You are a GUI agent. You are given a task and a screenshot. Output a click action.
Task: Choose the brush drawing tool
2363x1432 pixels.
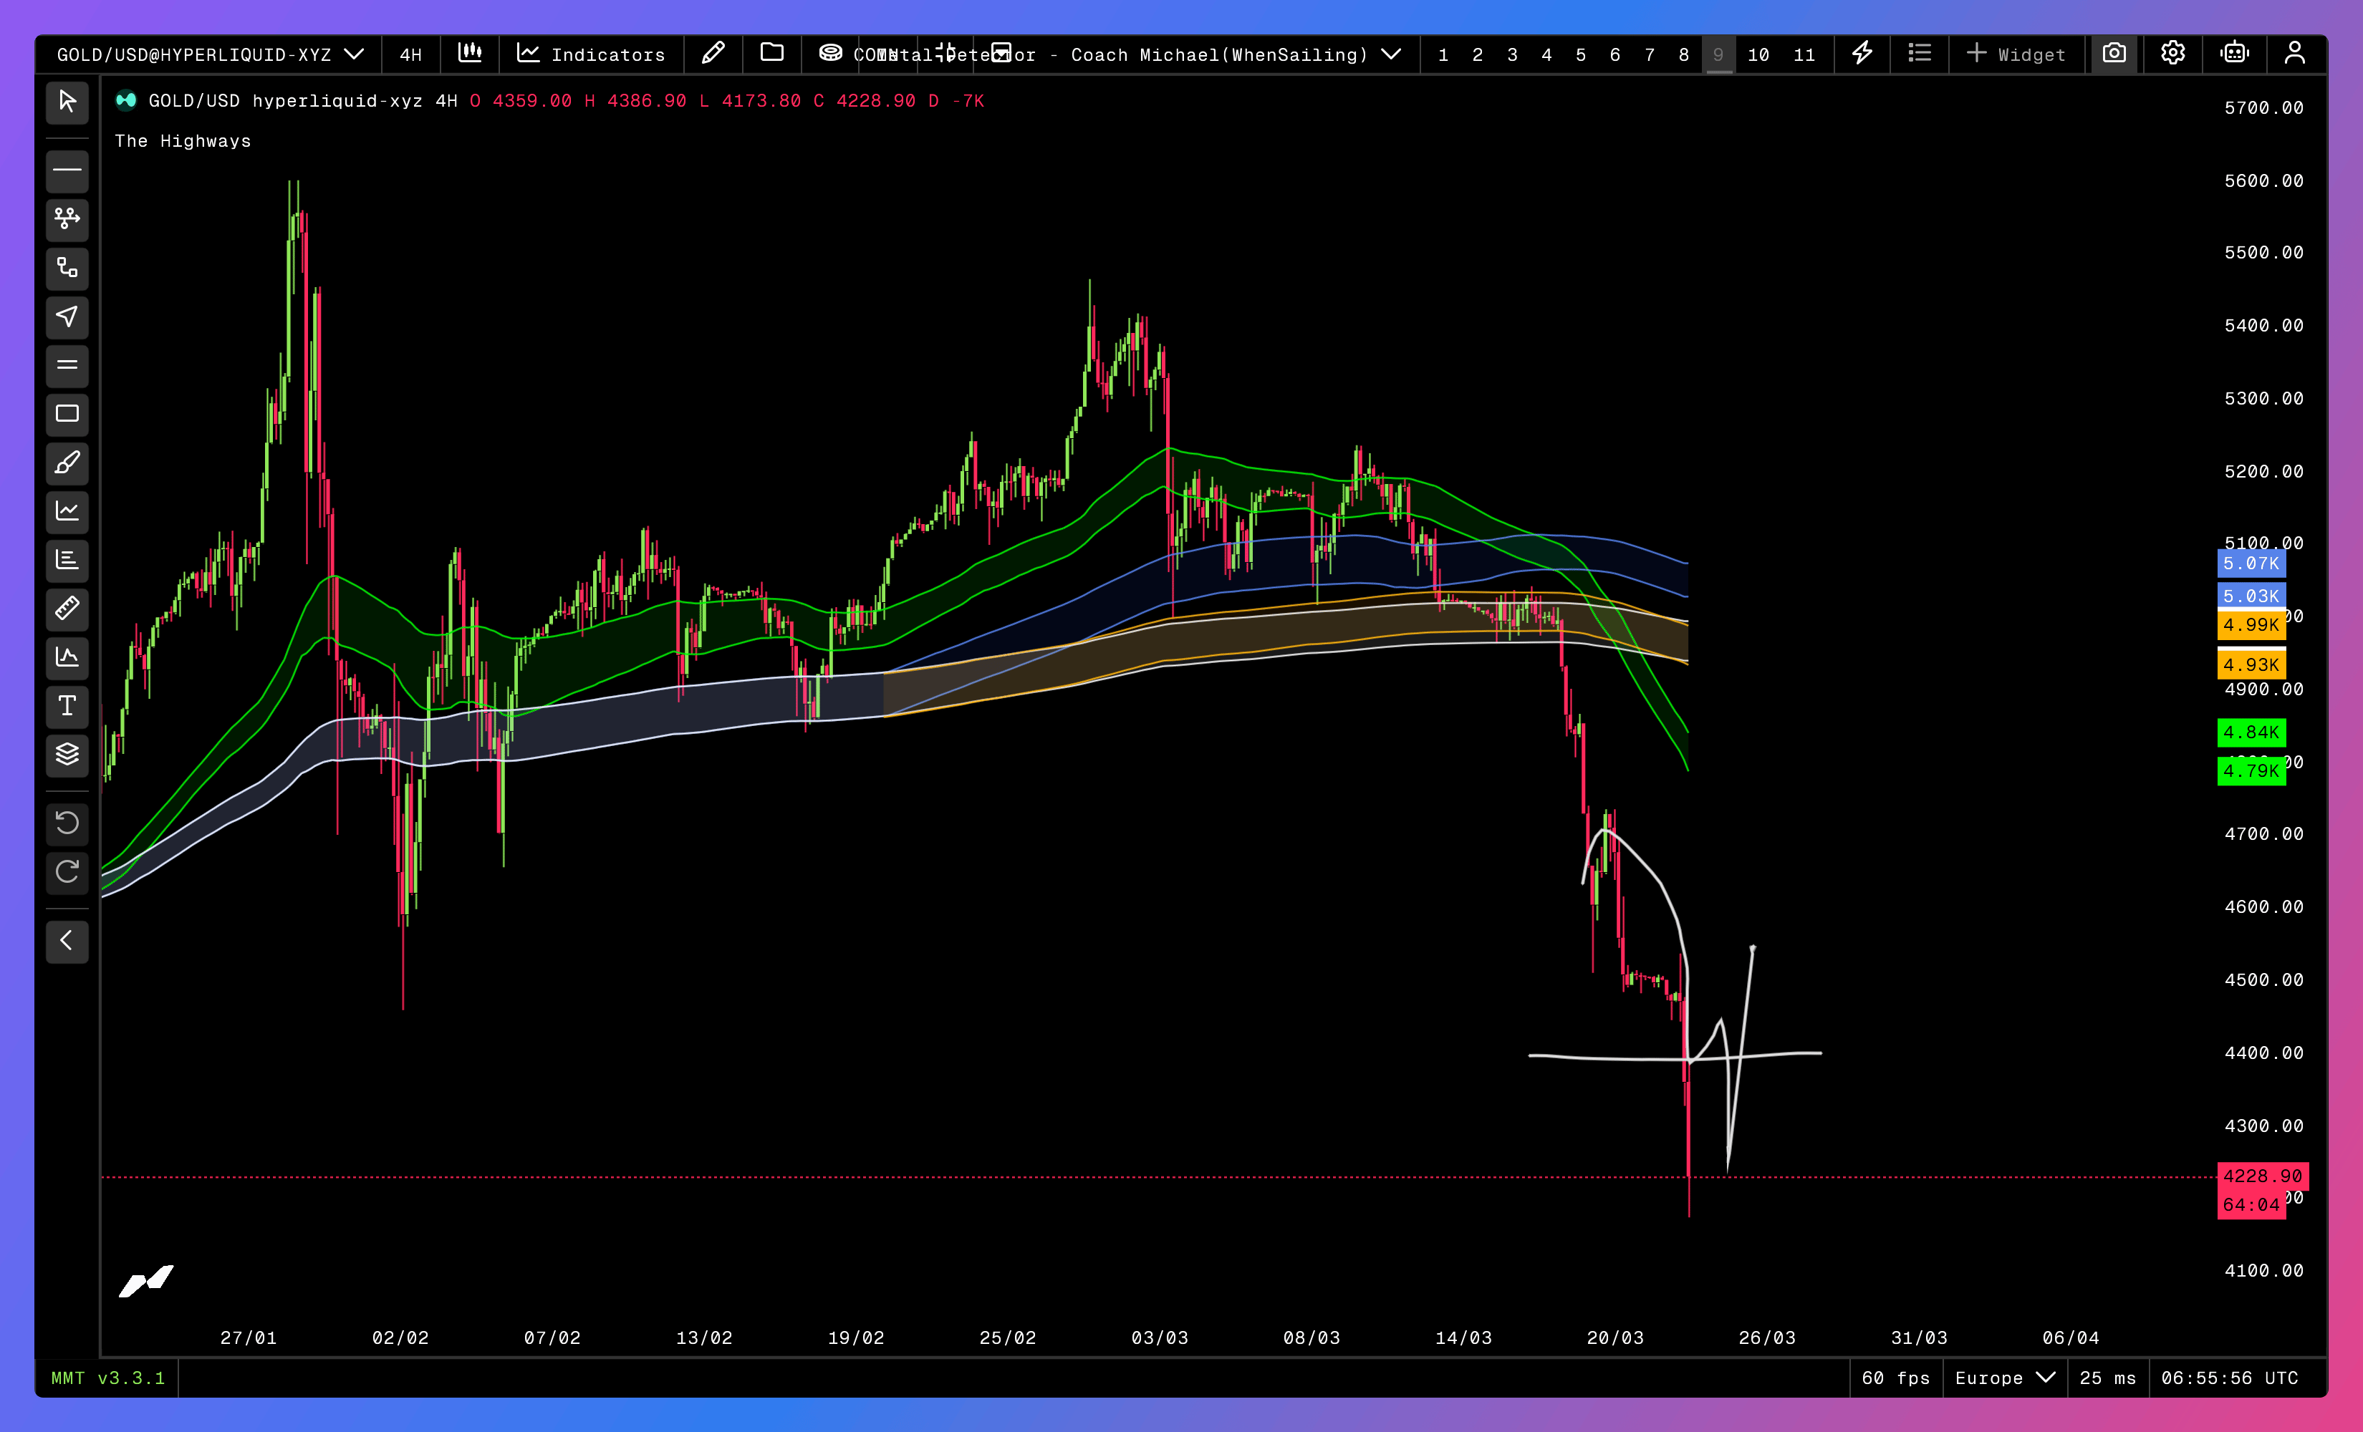coord(67,463)
